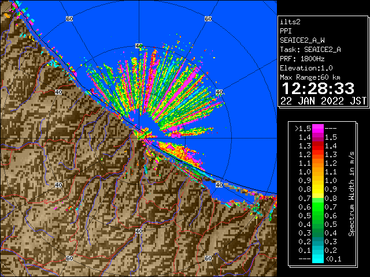
Task: Click the '60' range label in the upper-right ocean area
Action: pyautogui.click(x=208, y=18)
